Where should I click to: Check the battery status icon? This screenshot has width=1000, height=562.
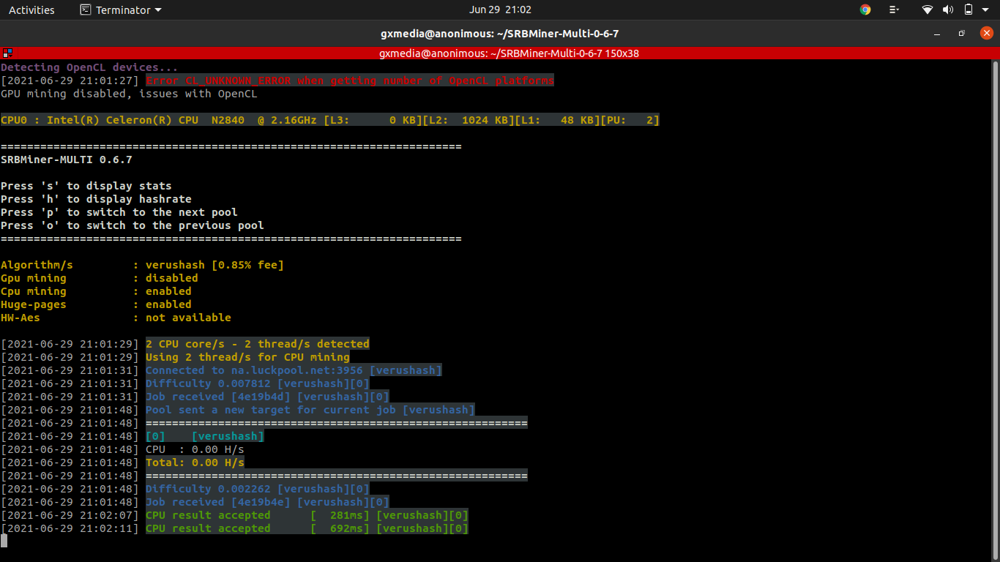tap(968, 10)
